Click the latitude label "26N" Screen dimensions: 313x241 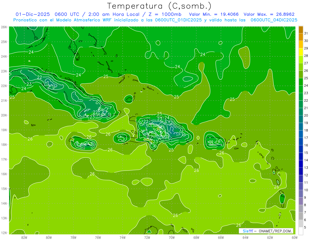(4, 27)
